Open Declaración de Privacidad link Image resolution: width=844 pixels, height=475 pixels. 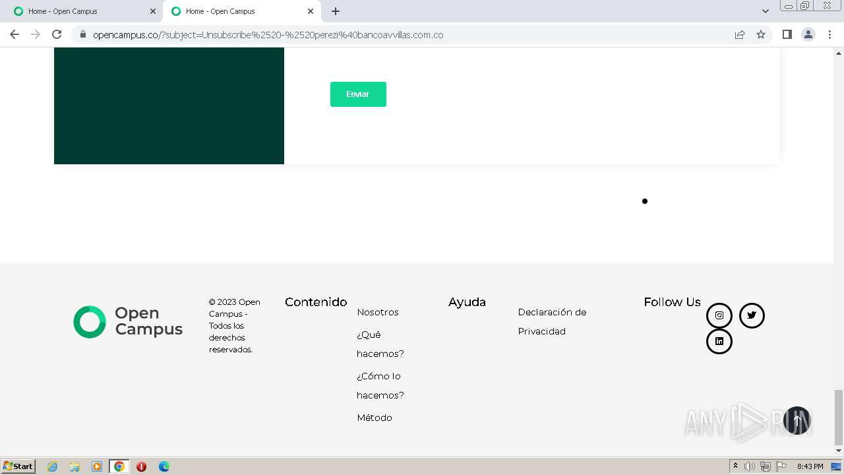[552, 321]
